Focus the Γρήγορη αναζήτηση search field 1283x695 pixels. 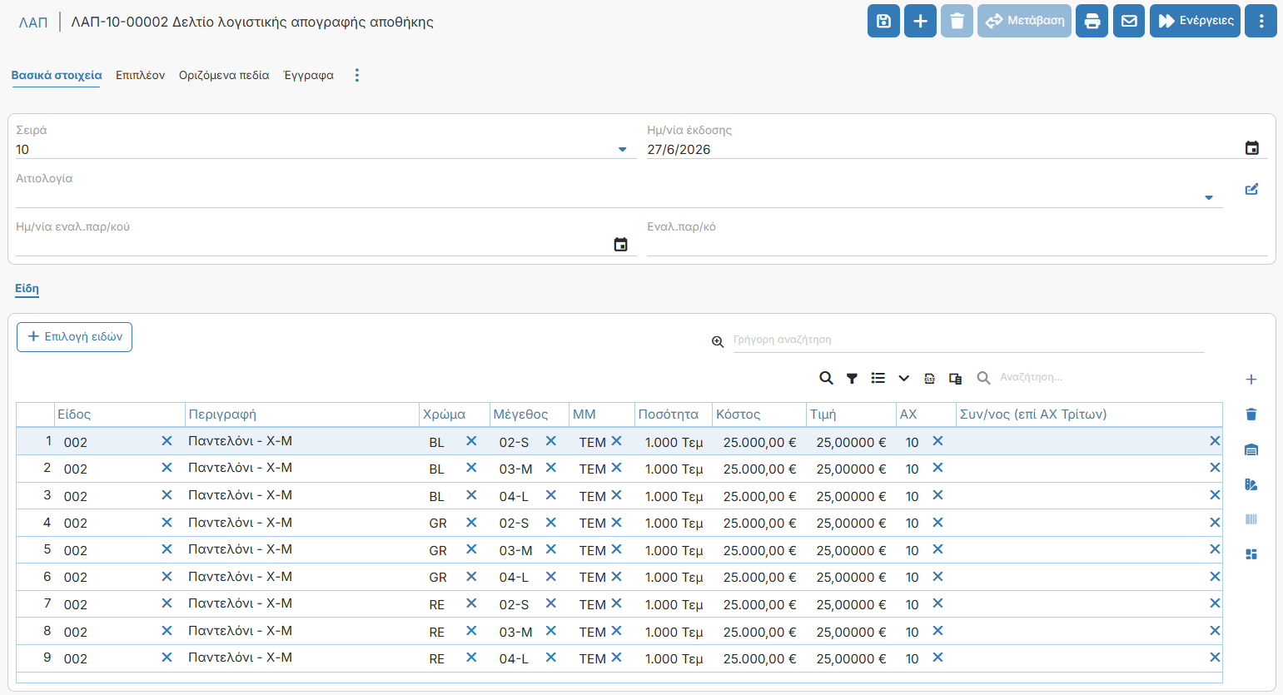click(968, 340)
